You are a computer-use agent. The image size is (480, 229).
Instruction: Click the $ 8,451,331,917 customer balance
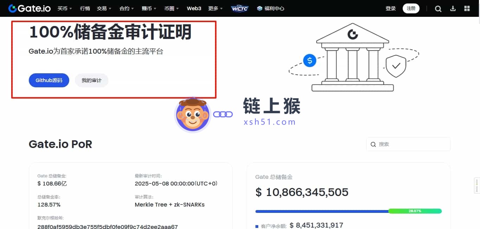coord(316,225)
